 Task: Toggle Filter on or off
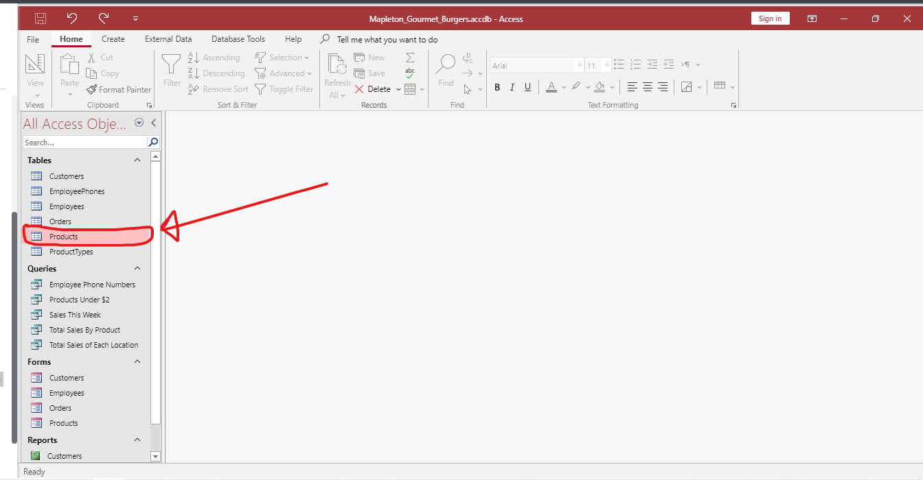point(284,89)
